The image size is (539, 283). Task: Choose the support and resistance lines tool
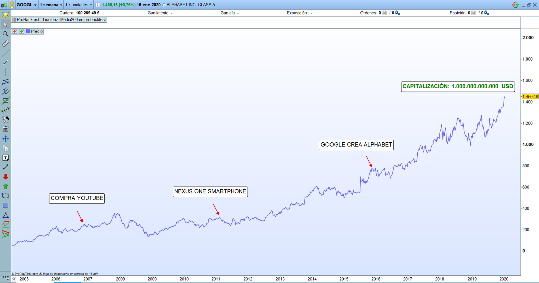click(x=5, y=224)
